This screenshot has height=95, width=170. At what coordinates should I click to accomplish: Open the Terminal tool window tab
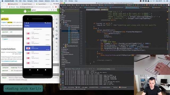click(x=115, y=87)
